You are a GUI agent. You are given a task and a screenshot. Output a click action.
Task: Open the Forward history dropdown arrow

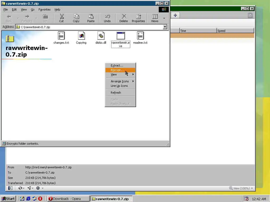[36, 18]
